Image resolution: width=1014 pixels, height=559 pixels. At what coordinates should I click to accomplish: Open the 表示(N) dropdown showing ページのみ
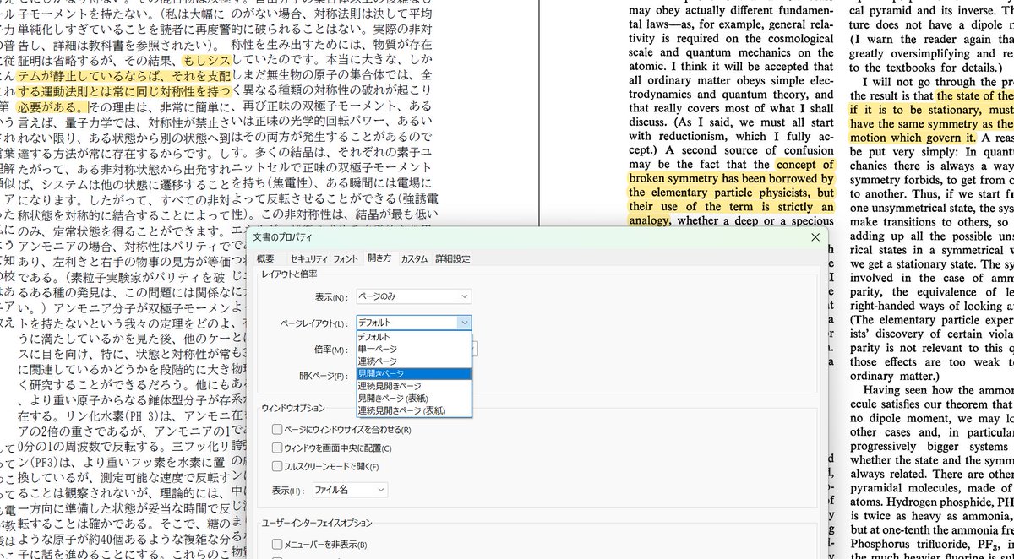pos(412,296)
